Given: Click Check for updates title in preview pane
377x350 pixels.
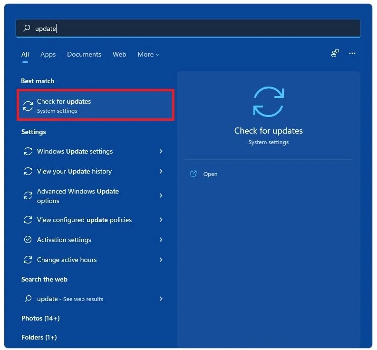Looking at the screenshot, I should (x=269, y=131).
